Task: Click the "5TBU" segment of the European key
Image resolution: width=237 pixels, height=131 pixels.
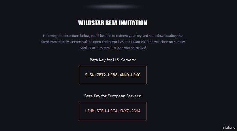Action: [101, 111]
